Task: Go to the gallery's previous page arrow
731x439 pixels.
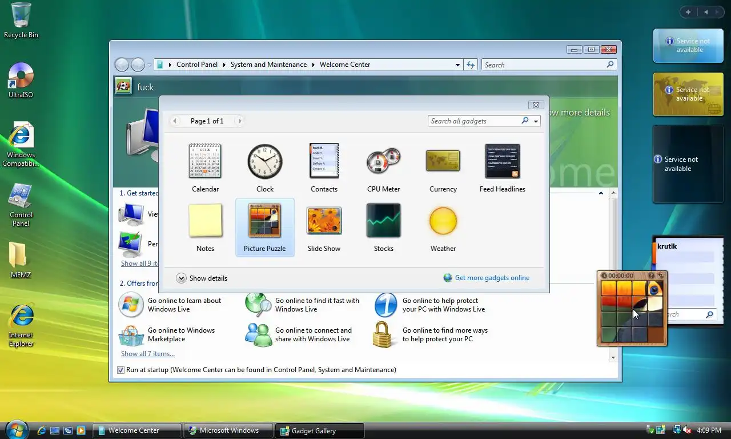Action: 175,121
